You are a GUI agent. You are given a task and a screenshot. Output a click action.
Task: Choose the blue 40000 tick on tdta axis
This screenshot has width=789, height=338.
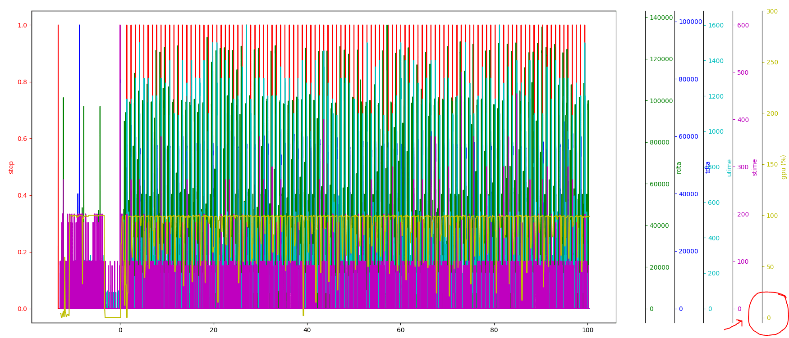[689, 194]
